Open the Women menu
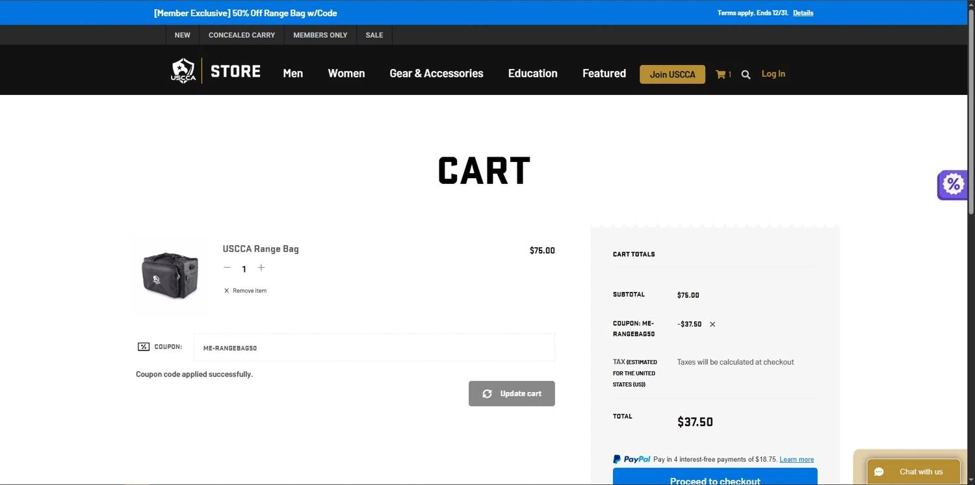This screenshot has width=975, height=485. click(x=346, y=73)
